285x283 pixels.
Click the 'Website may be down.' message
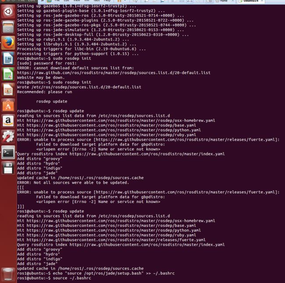tap(41, 78)
